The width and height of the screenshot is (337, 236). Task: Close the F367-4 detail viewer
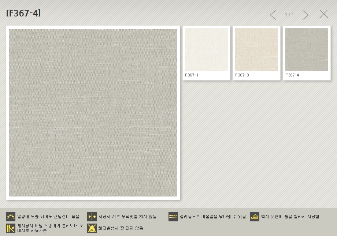[x=323, y=14]
